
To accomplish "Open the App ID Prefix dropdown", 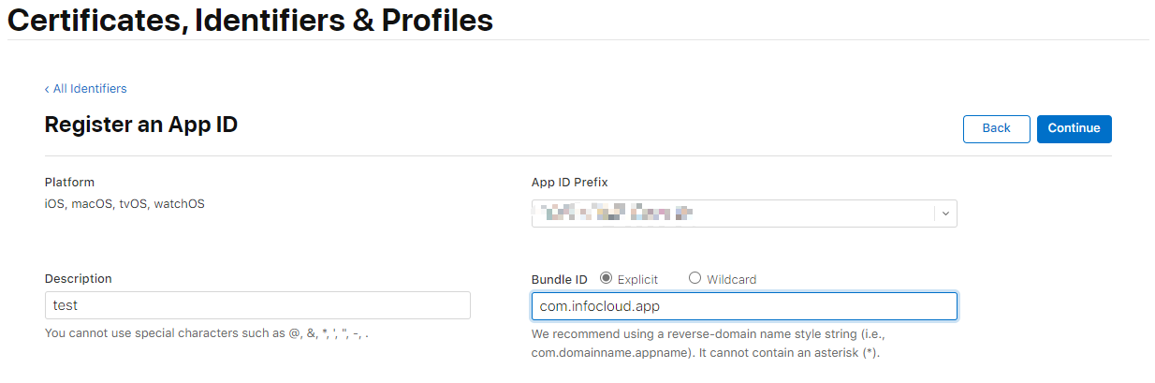I will coord(744,214).
